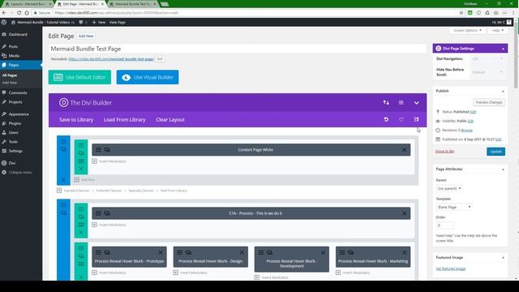Image resolution: width=519 pixels, height=292 pixels.
Task: Add a Specialty Section
Action: point(141,191)
